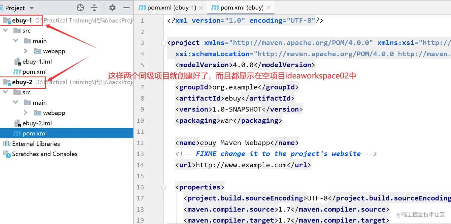451x224 pixels.
Task: Select ebuy-1.iml file
Action: point(37,62)
